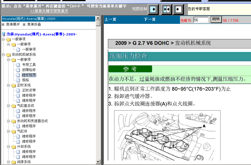This screenshot has height=165, width=251.
Task: Click the 菜单展开 text link
Action: 13,24
